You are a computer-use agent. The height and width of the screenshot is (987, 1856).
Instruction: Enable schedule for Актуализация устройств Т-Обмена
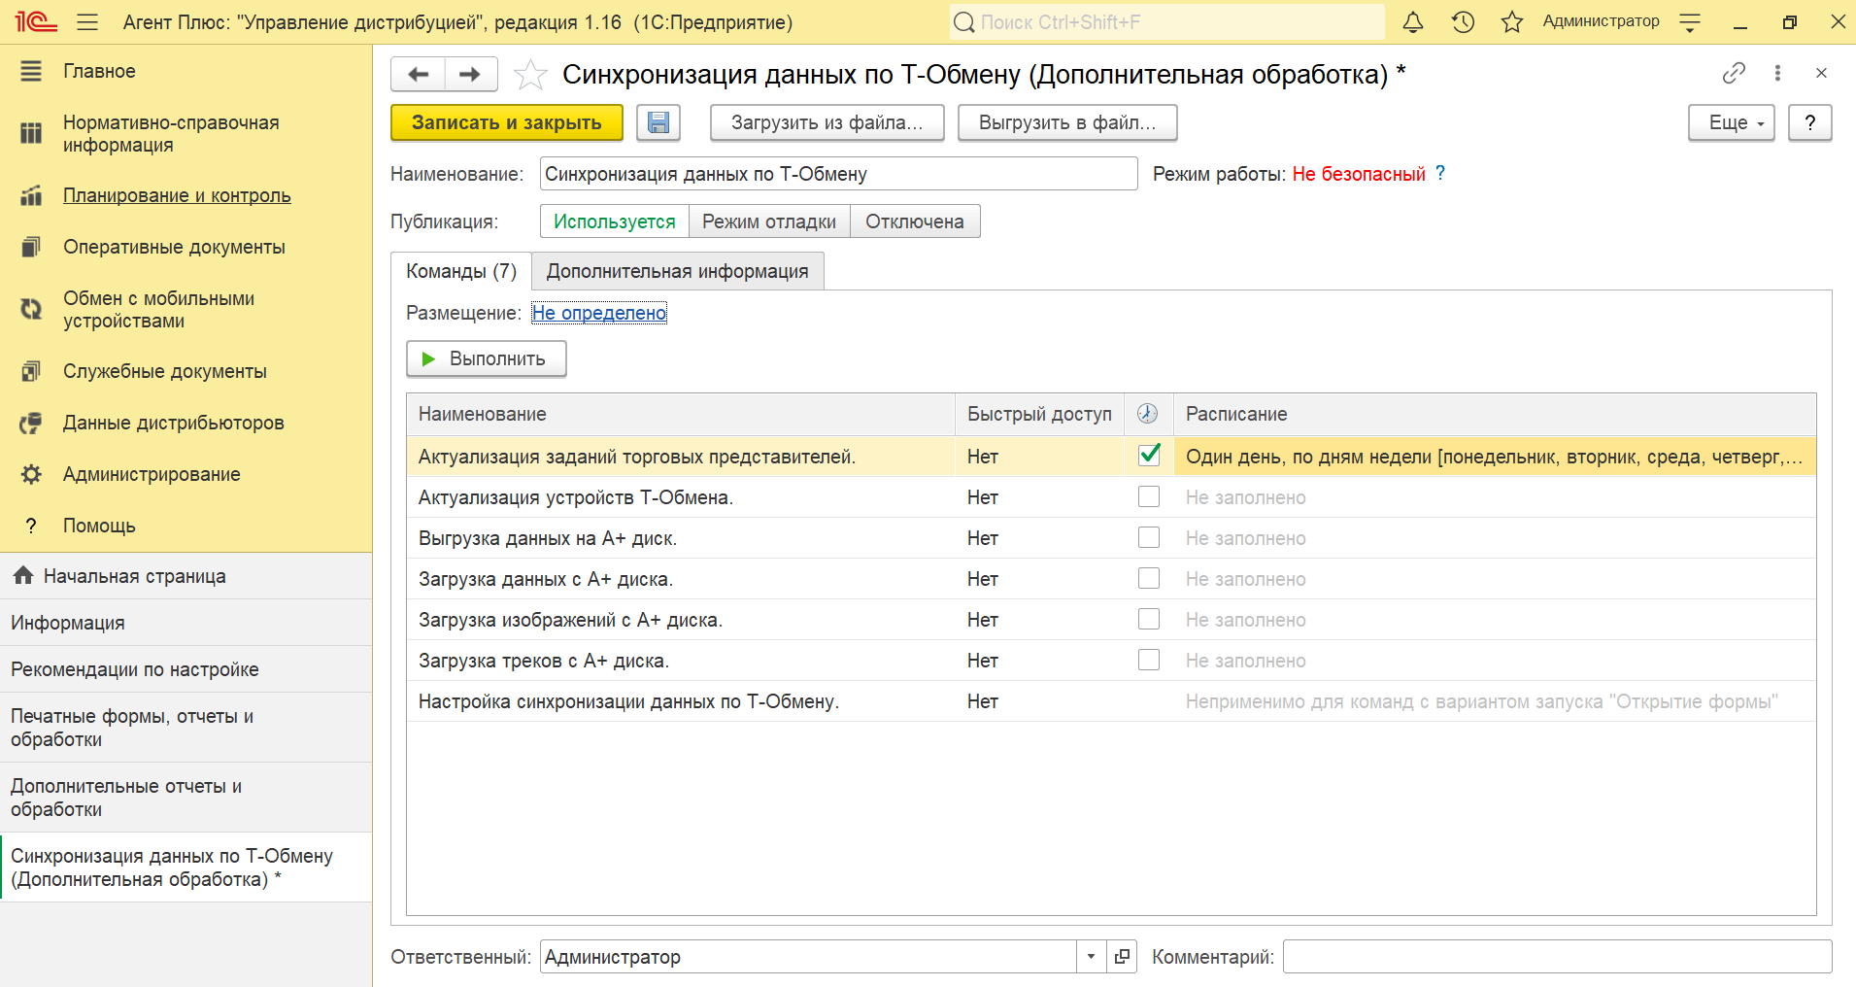pyautogui.click(x=1149, y=496)
